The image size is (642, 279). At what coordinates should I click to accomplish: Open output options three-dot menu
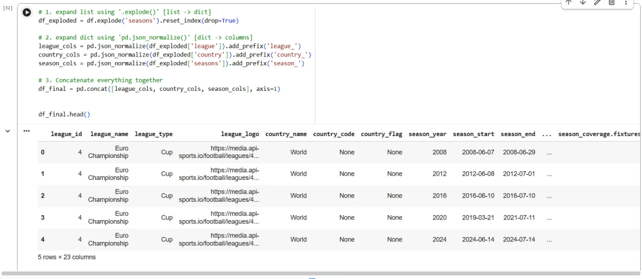pyautogui.click(x=26, y=131)
